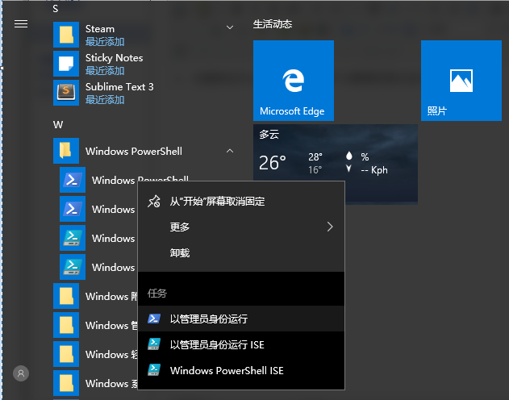The image size is (509, 400).
Task: Launch Sublime Text 3 via its icon
Action: coord(66,93)
